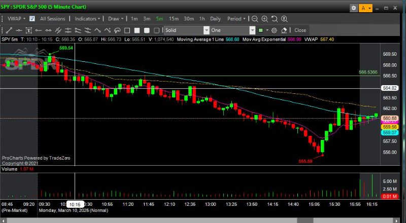Select the filled rounded rectangle tool

(x=147, y=30)
